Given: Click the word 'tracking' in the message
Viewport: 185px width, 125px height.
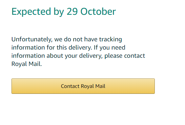Looking at the screenshot, I should [111, 40].
